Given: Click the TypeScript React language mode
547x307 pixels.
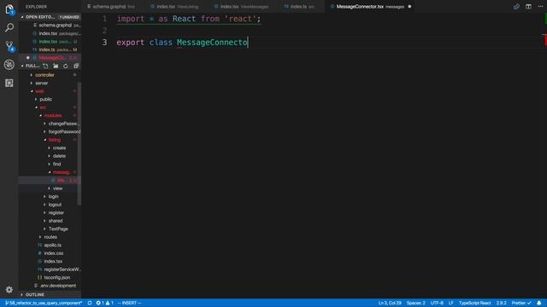Looking at the screenshot, I should pyautogui.click(x=475, y=303).
